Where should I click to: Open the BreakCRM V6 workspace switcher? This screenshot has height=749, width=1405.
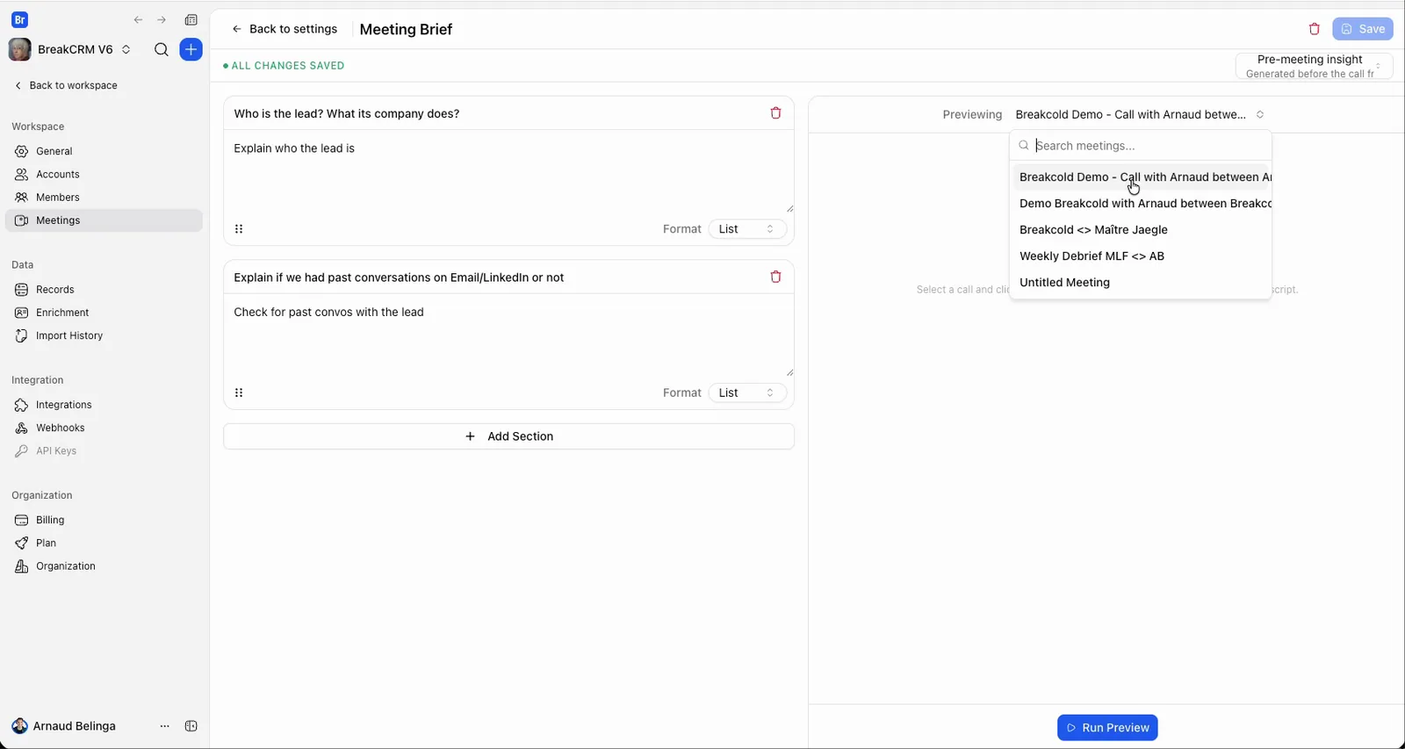pyautogui.click(x=69, y=49)
